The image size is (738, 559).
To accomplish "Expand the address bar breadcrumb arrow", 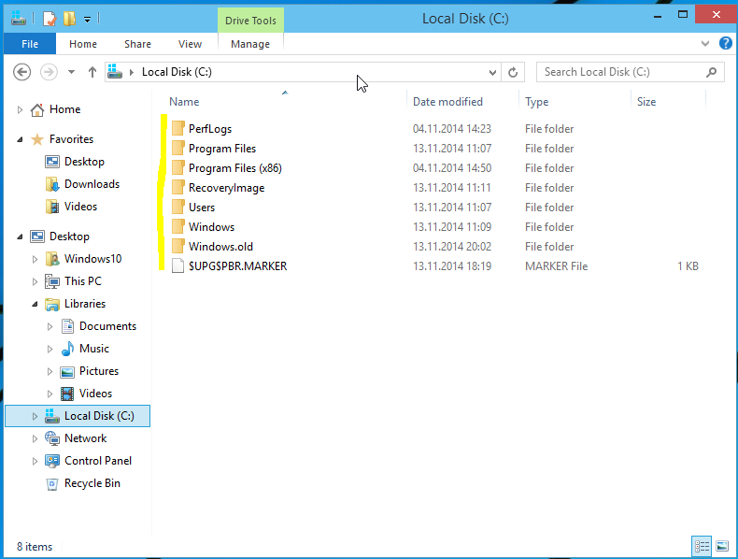I will point(132,72).
